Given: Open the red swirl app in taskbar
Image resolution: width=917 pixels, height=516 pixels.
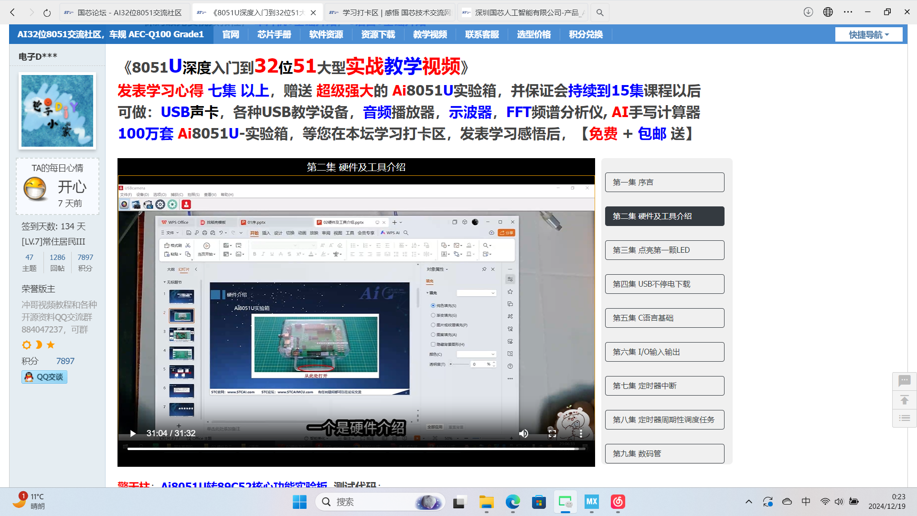Looking at the screenshot, I should tap(618, 502).
